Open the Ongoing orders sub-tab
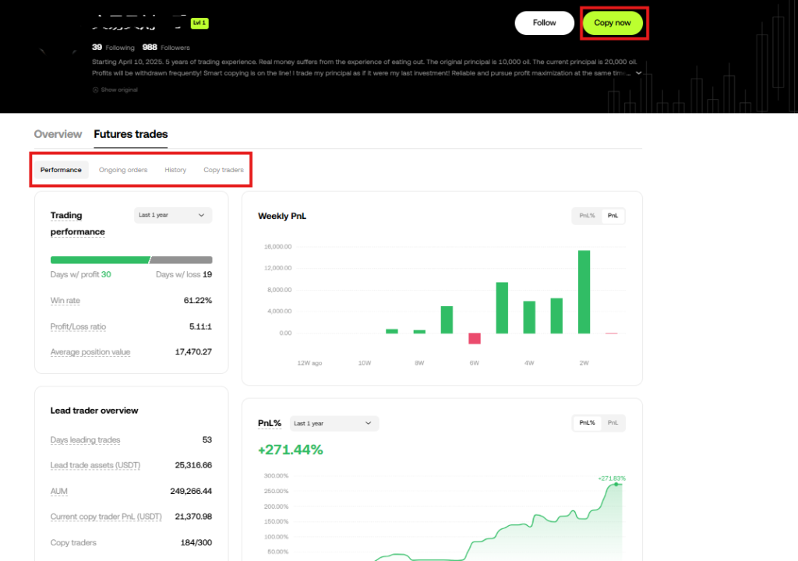The height and width of the screenshot is (561, 798). (x=122, y=169)
